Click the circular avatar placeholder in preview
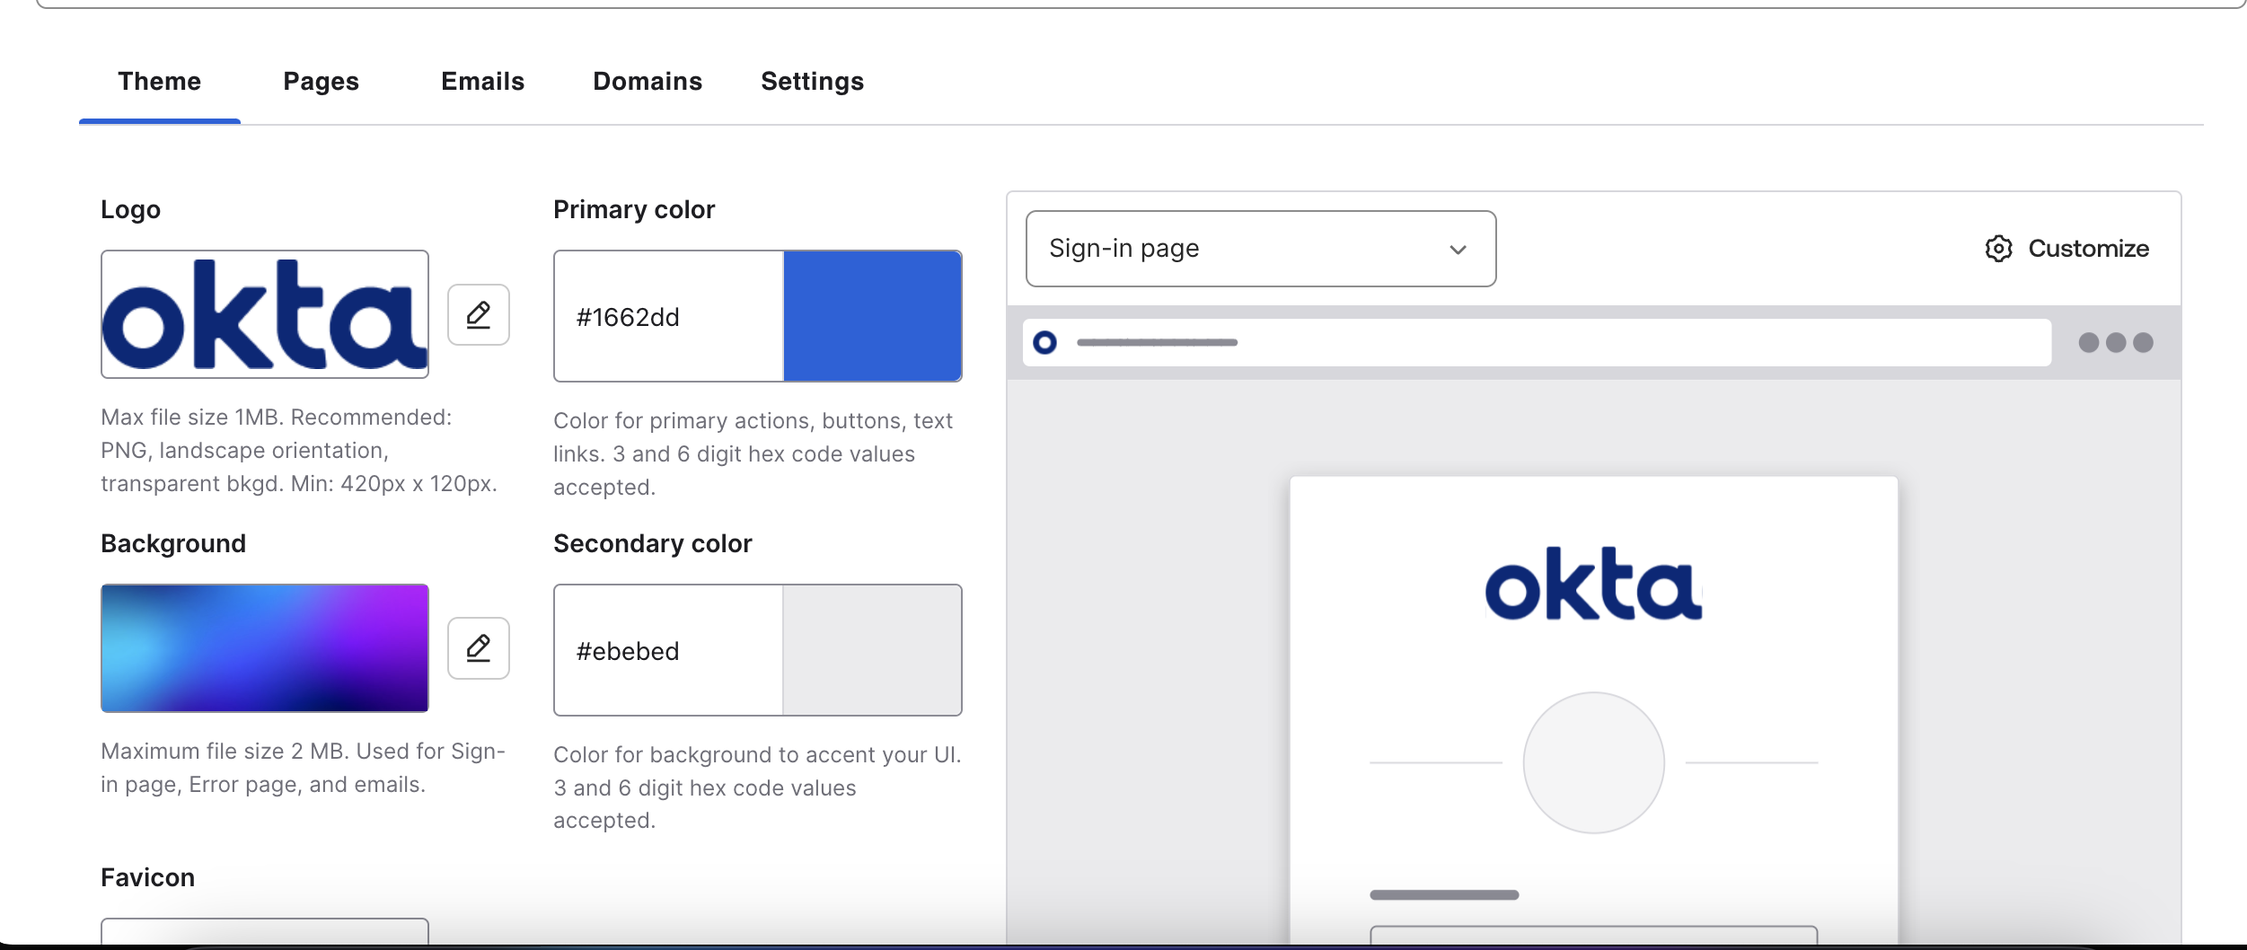2247x950 pixels. [1593, 762]
